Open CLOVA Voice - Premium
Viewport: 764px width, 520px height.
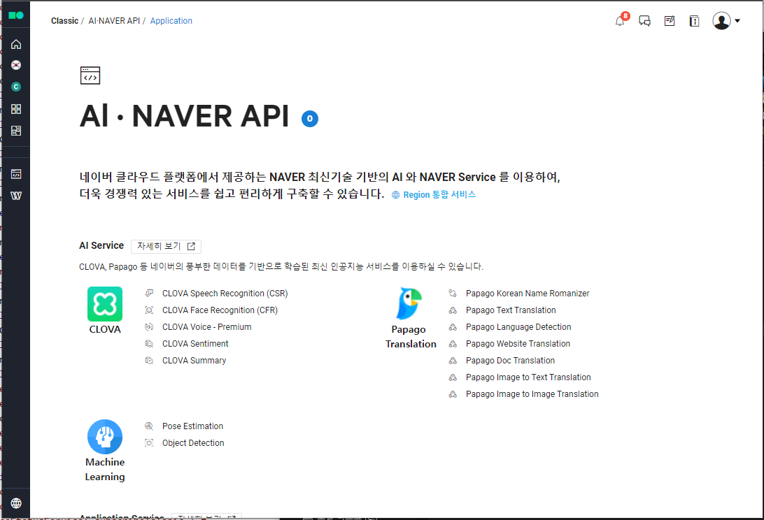(206, 327)
